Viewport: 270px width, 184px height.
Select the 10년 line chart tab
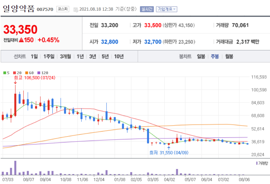[x=119, y=56]
